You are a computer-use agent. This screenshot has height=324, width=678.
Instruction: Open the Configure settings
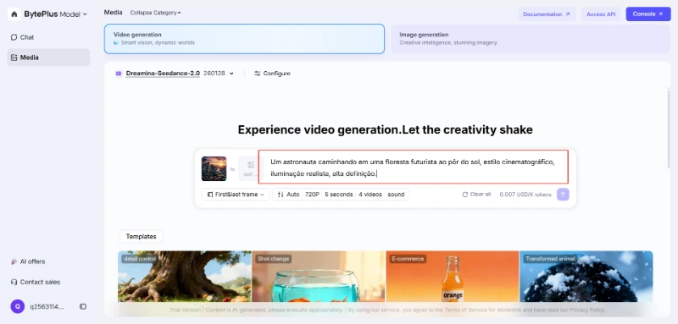272,74
